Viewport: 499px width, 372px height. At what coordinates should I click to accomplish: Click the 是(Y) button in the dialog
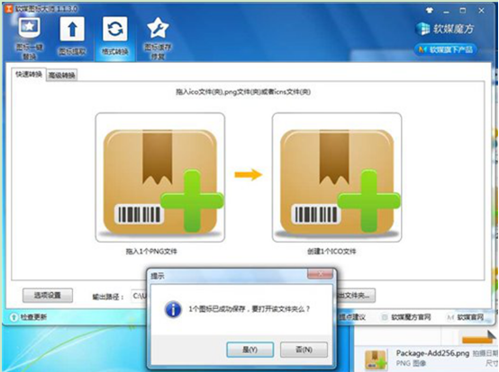249,350
